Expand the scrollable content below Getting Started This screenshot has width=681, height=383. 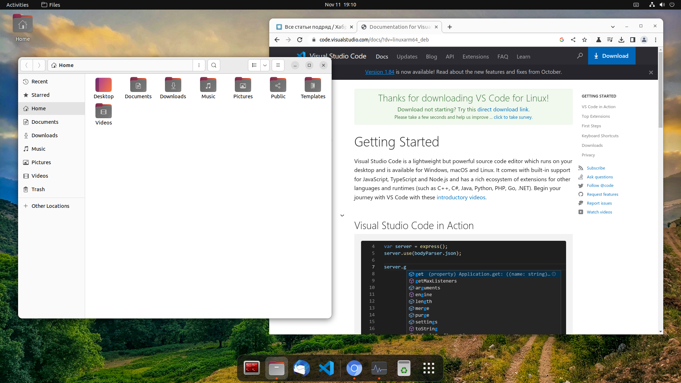click(342, 215)
